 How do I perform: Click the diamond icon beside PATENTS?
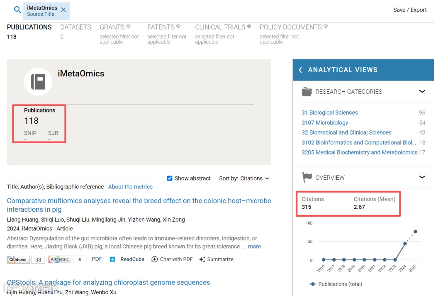click(178, 26)
